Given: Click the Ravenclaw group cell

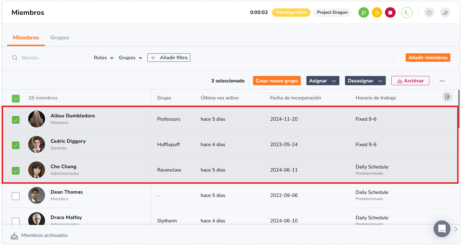Looking at the screenshot, I should click(169, 170).
